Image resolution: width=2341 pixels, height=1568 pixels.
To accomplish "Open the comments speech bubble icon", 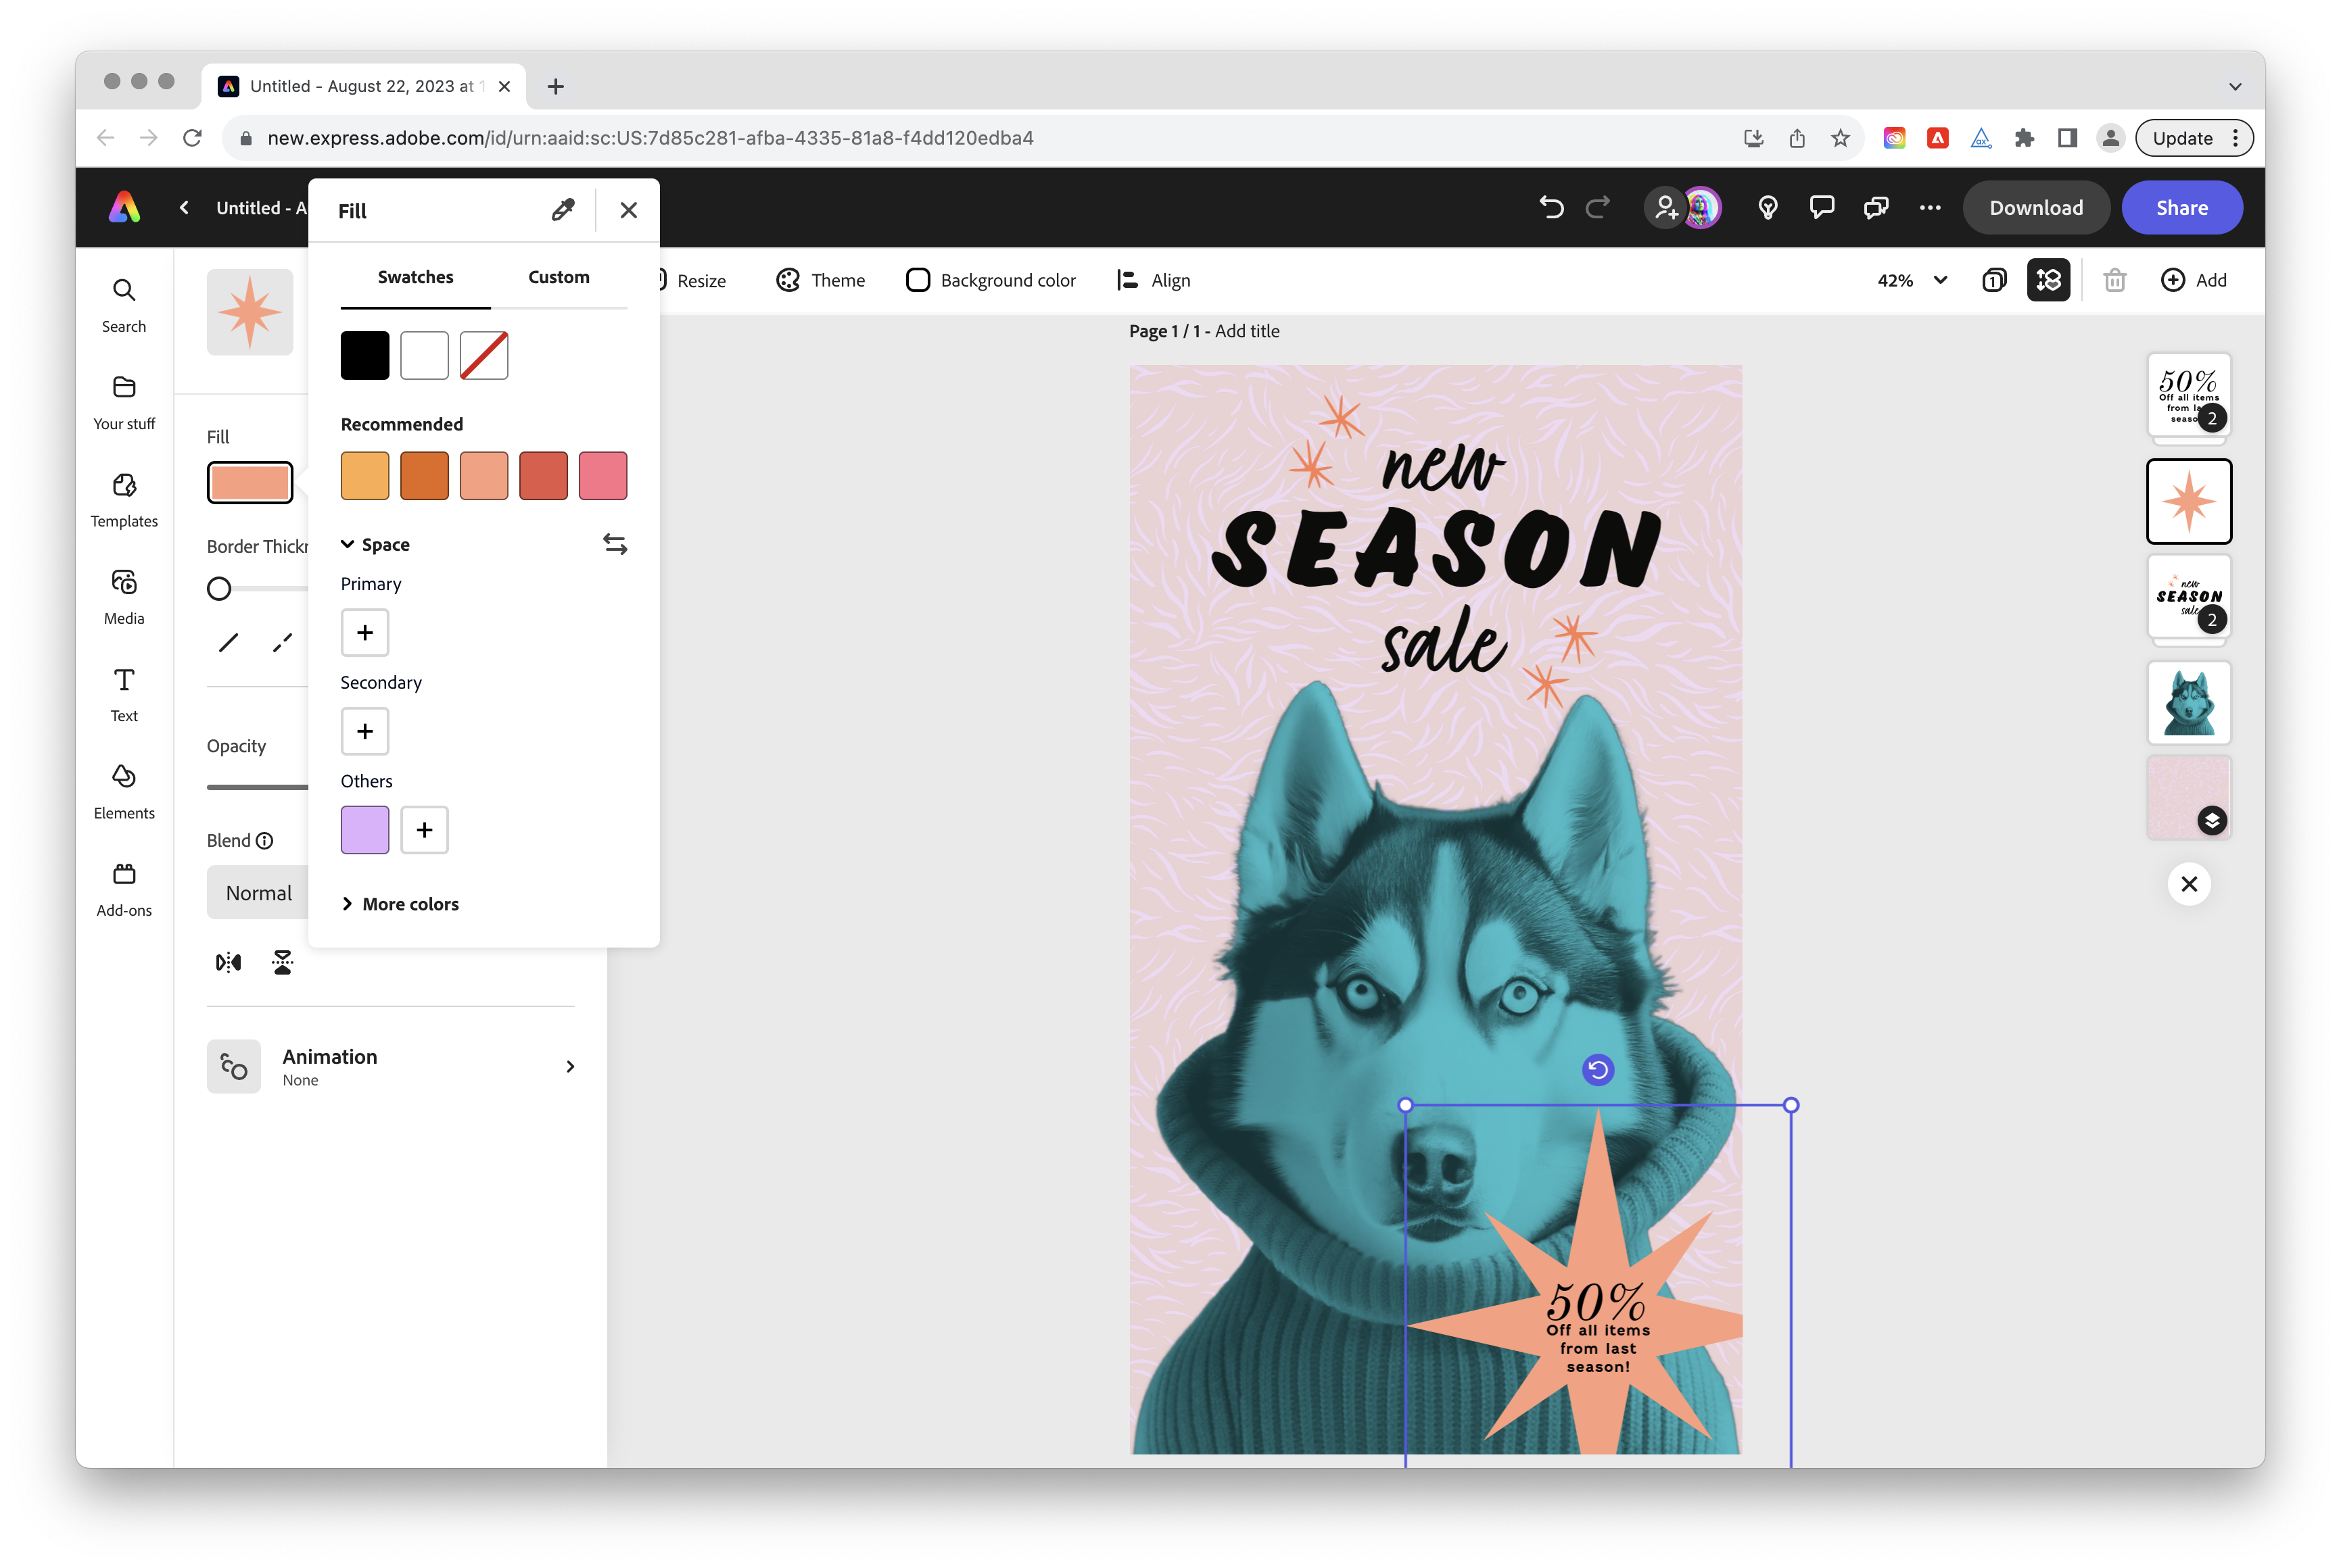I will pyautogui.click(x=1822, y=207).
